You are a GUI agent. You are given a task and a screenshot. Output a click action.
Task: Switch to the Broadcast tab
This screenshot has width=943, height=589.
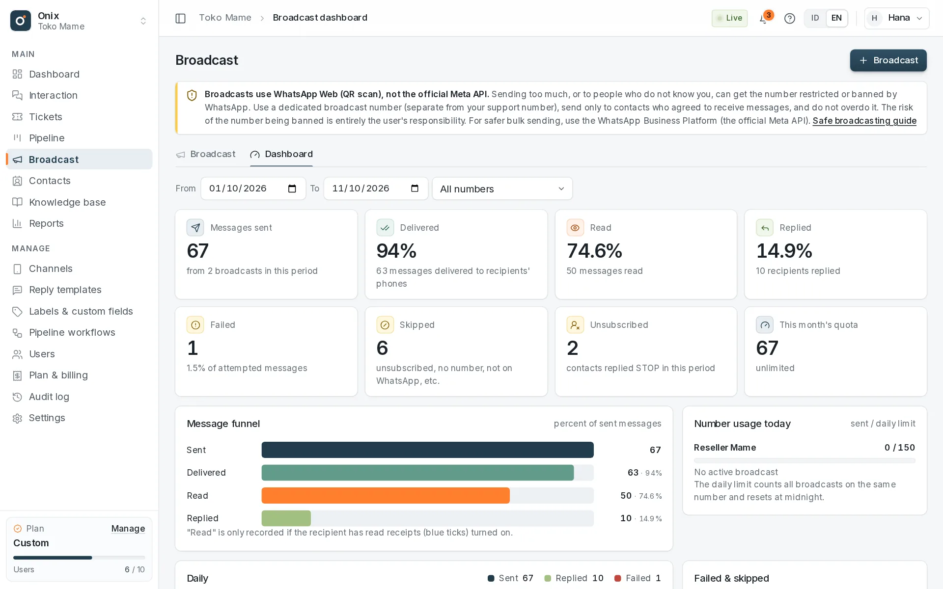[x=206, y=154]
